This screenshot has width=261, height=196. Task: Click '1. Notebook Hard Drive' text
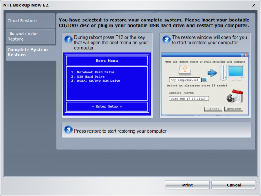93,72
